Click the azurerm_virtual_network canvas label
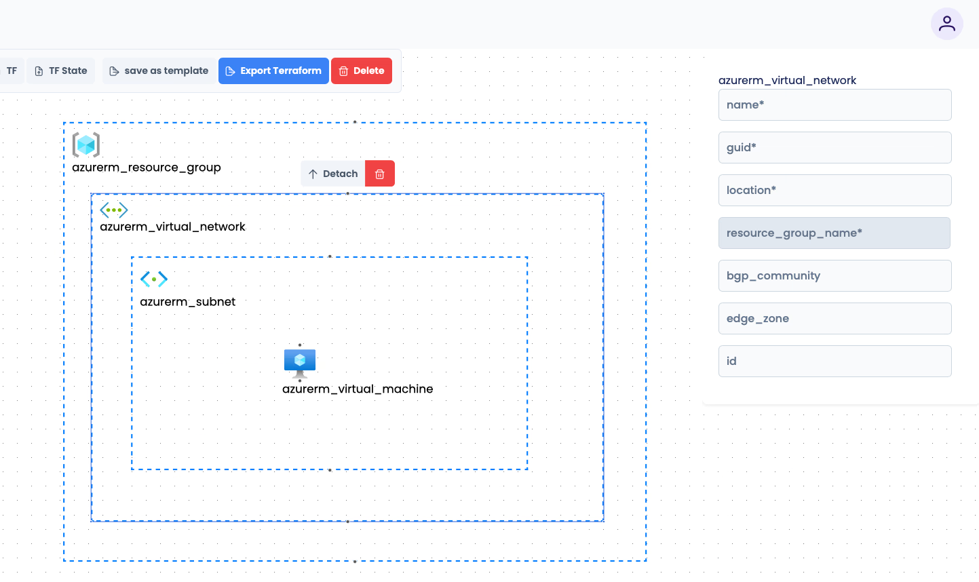This screenshot has width=979, height=582. coord(172,227)
